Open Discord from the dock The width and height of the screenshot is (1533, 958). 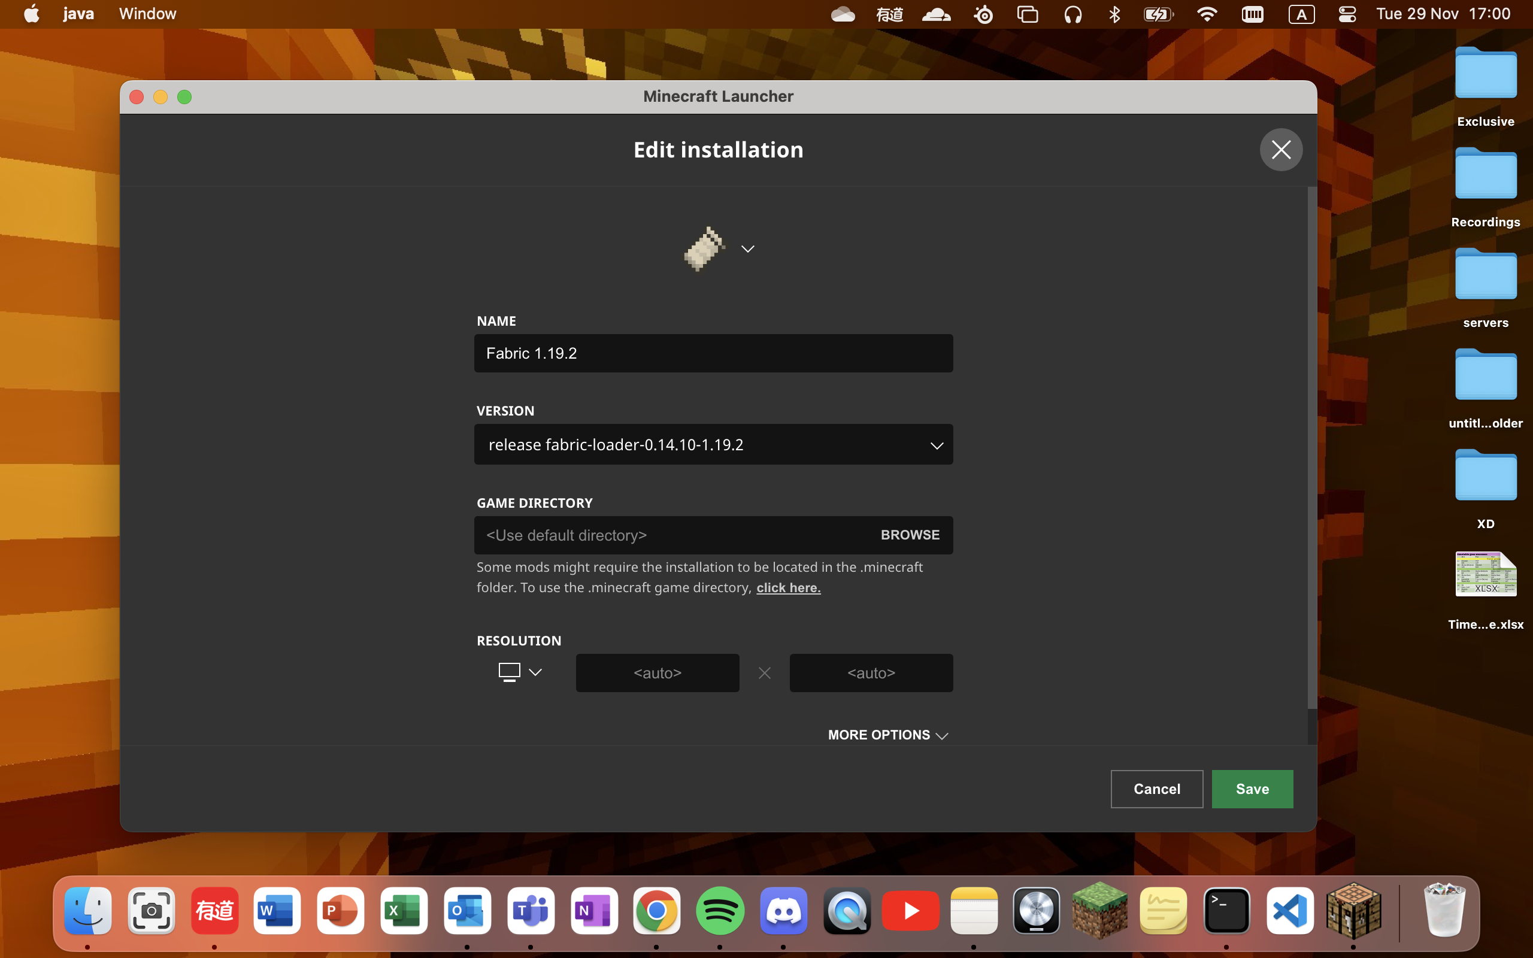784,911
